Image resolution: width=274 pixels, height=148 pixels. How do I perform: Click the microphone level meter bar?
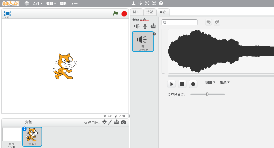click(x=163, y=51)
